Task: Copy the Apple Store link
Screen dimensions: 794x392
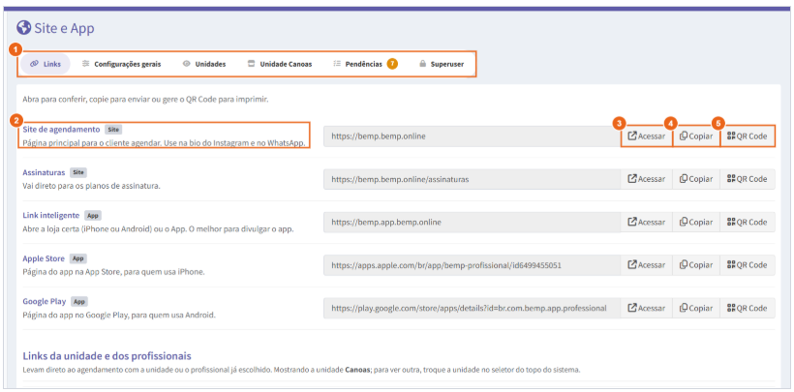Action: tap(696, 265)
